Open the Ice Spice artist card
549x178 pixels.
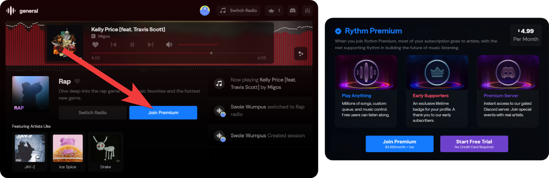click(68, 151)
